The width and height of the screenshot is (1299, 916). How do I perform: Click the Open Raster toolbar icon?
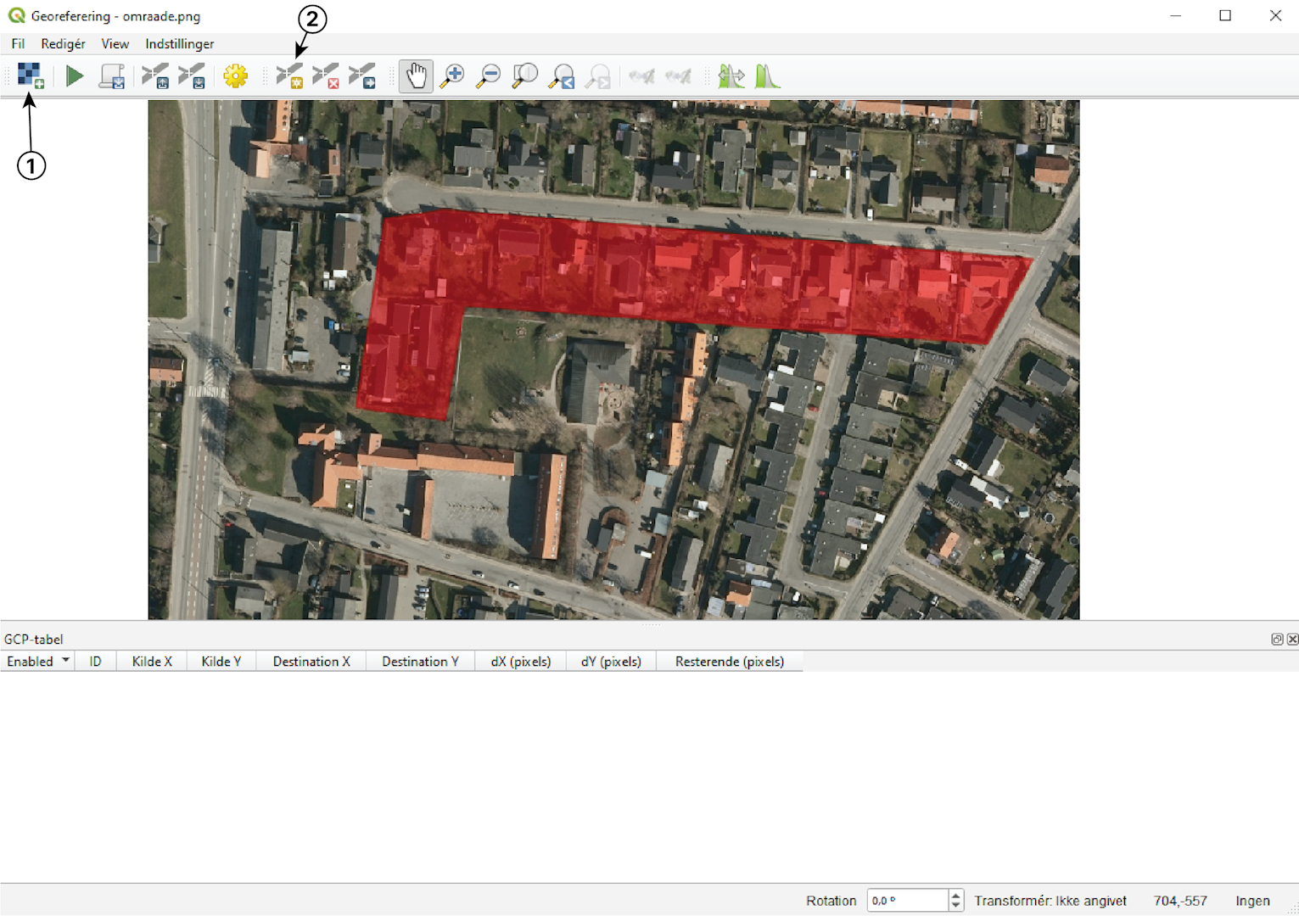(31, 76)
